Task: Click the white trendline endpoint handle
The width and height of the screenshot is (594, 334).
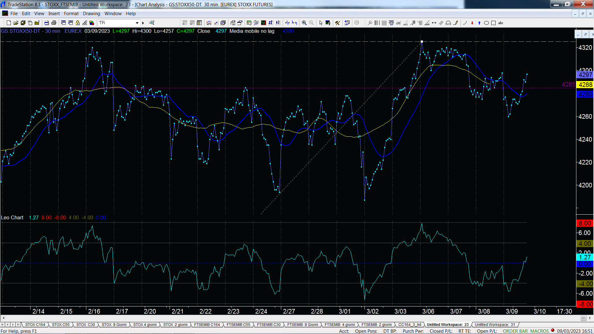Action: click(x=422, y=41)
